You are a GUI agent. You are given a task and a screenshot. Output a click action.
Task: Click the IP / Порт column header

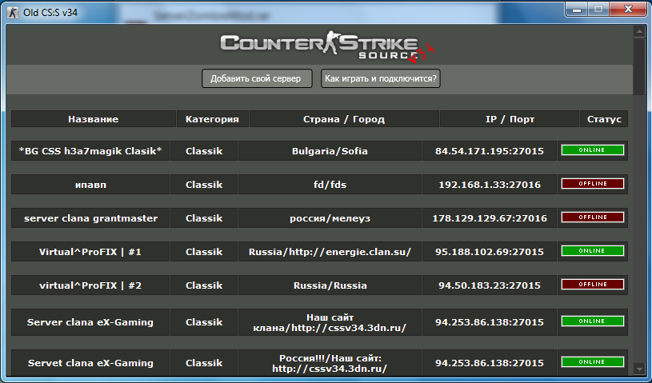tap(510, 119)
